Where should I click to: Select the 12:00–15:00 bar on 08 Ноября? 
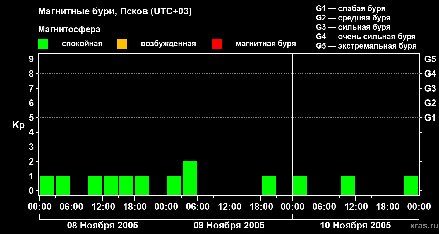(x=111, y=185)
